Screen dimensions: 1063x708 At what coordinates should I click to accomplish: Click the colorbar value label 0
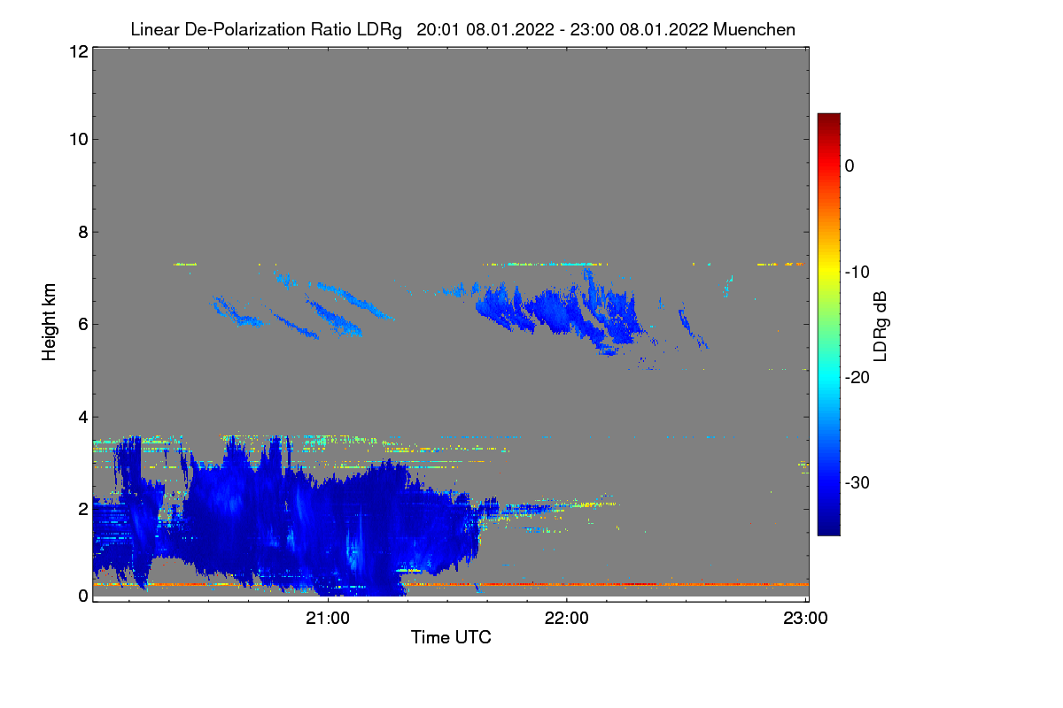pyautogui.click(x=850, y=165)
